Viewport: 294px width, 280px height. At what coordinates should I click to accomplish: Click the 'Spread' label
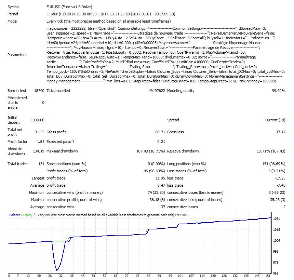tap(173, 120)
